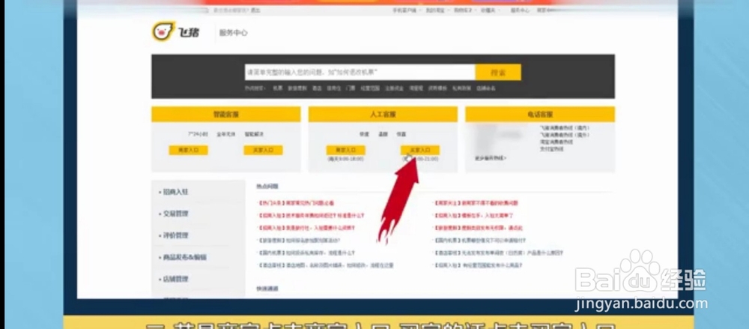Click the 门票 hot search keyword
The width and height of the screenshot is (749, 329).
pyautogui.click(x=350, y=88)
